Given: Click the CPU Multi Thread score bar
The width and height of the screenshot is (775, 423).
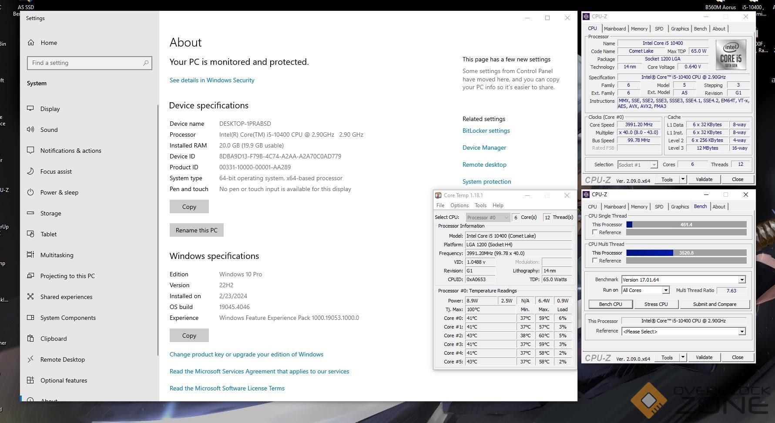Looking at the screenshot, I should pos(686,253).
